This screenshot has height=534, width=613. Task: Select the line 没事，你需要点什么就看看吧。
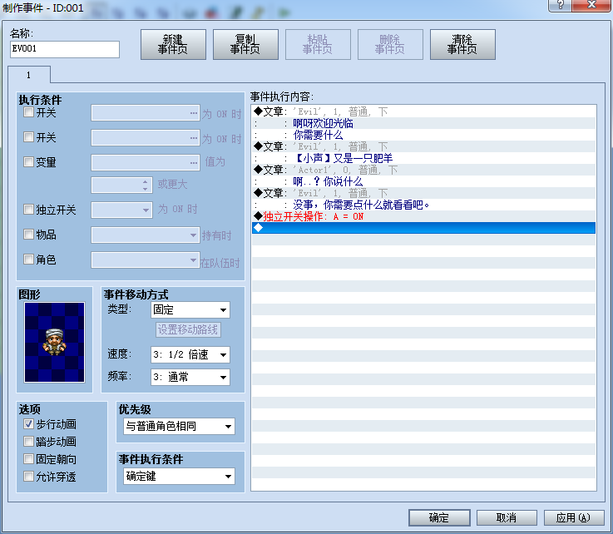[424, 205]
